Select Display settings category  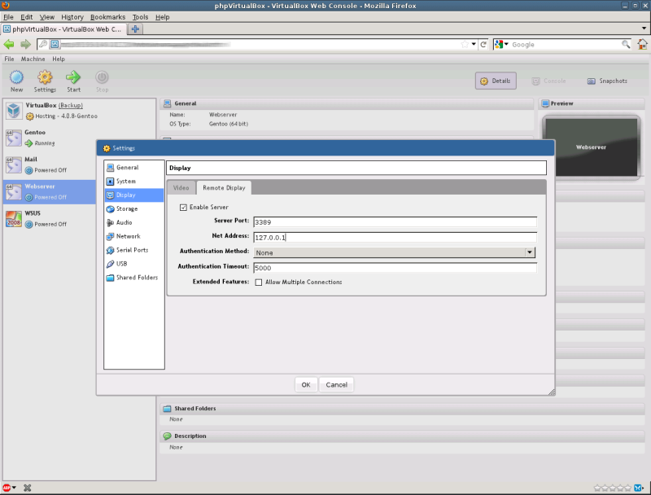pyautogui.click(x=133, y=195)
